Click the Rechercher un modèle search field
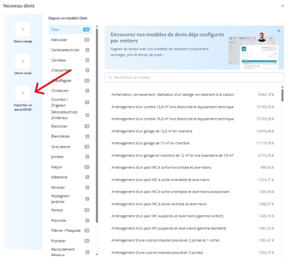The width and height of the screenshot is (288, 260). click(x=193, y=78)
